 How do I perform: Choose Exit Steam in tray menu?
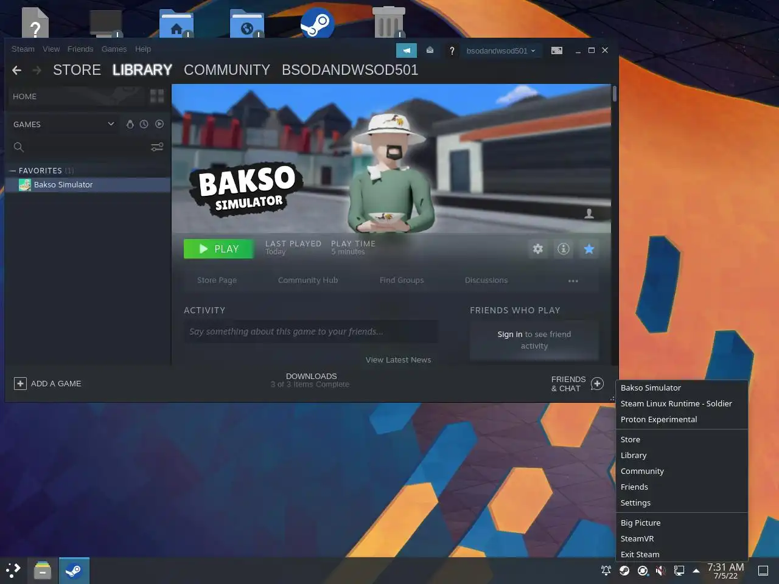pyautogui.click(x=682, y=554)
